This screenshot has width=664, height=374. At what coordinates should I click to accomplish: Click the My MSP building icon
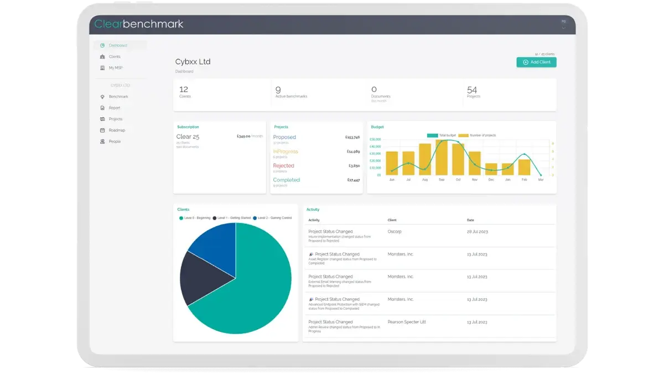tap(102, 67)
